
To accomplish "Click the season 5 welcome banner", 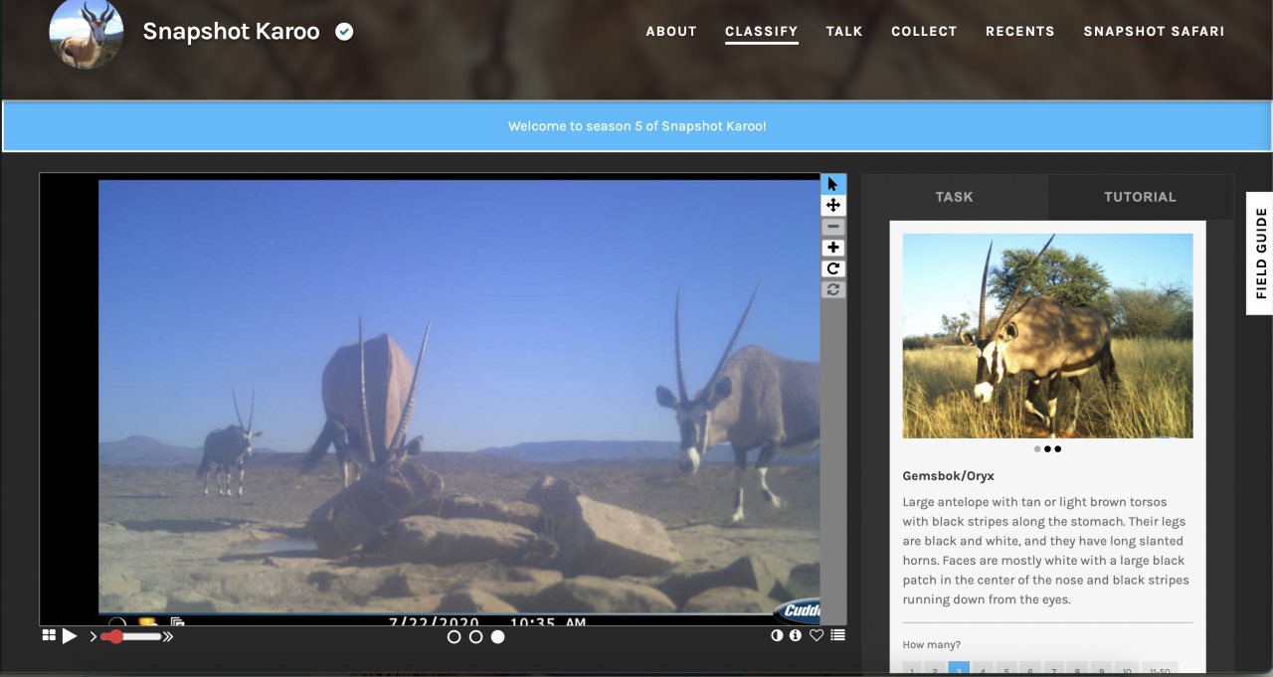I will pos(636,126).
